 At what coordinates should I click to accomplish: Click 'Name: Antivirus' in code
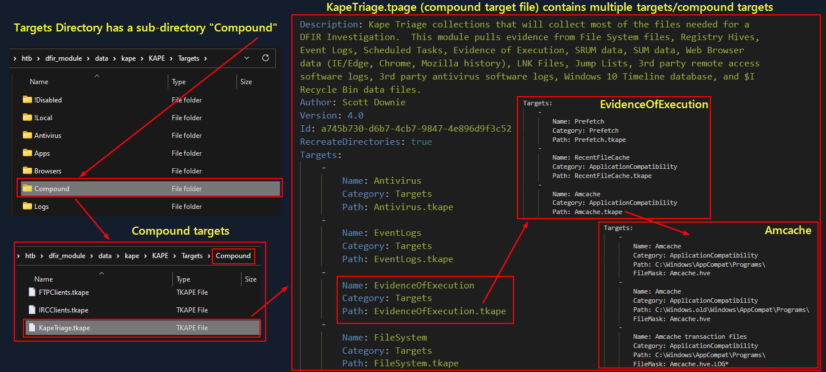pos(382,181)
